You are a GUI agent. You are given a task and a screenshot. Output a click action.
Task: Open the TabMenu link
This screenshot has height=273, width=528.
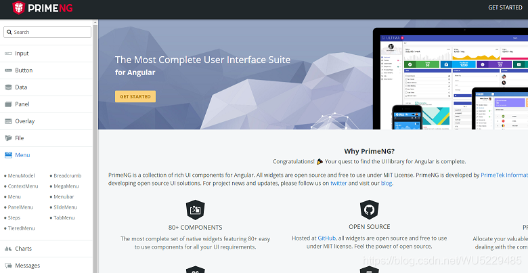pos(64,217)
